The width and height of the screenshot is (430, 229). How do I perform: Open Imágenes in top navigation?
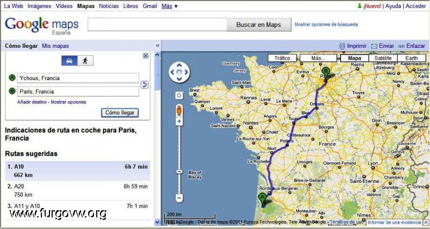click(x=39, y=6)
